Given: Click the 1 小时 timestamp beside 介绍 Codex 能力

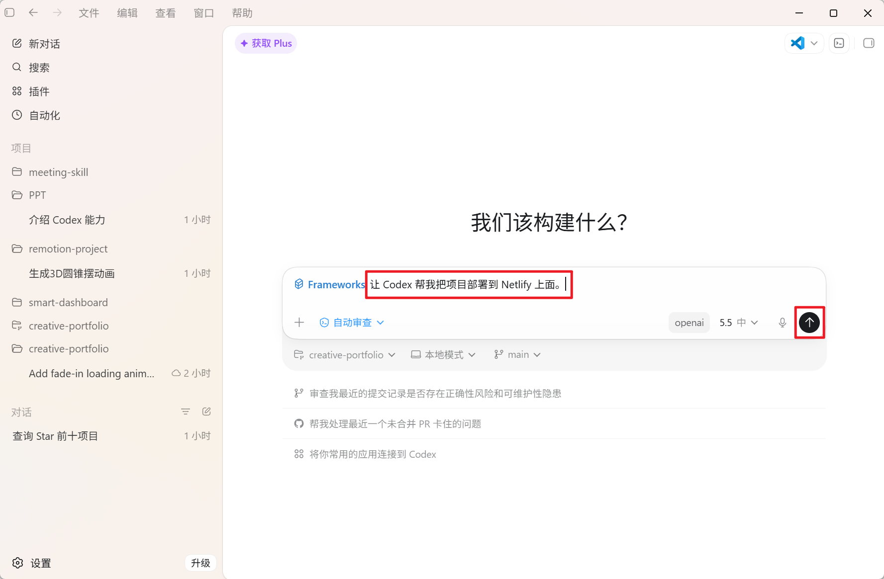Looking at the screenshot, I should (197, 220).
